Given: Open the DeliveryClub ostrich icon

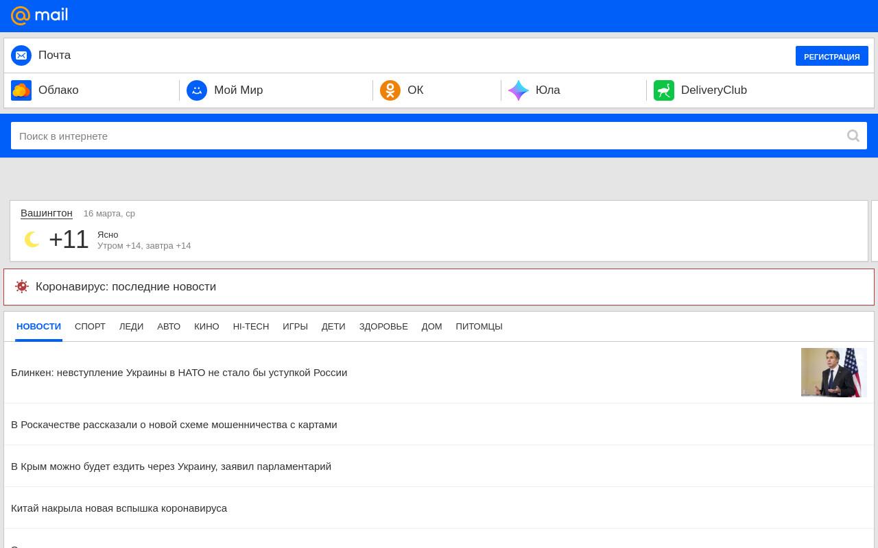Looking at the screenshot, I should 664,90.
